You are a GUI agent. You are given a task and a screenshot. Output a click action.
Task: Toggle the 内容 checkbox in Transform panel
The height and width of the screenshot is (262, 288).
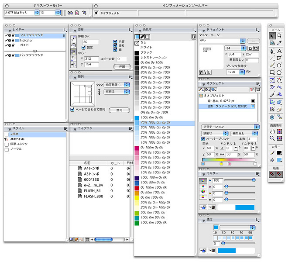[x=115, y=41]
